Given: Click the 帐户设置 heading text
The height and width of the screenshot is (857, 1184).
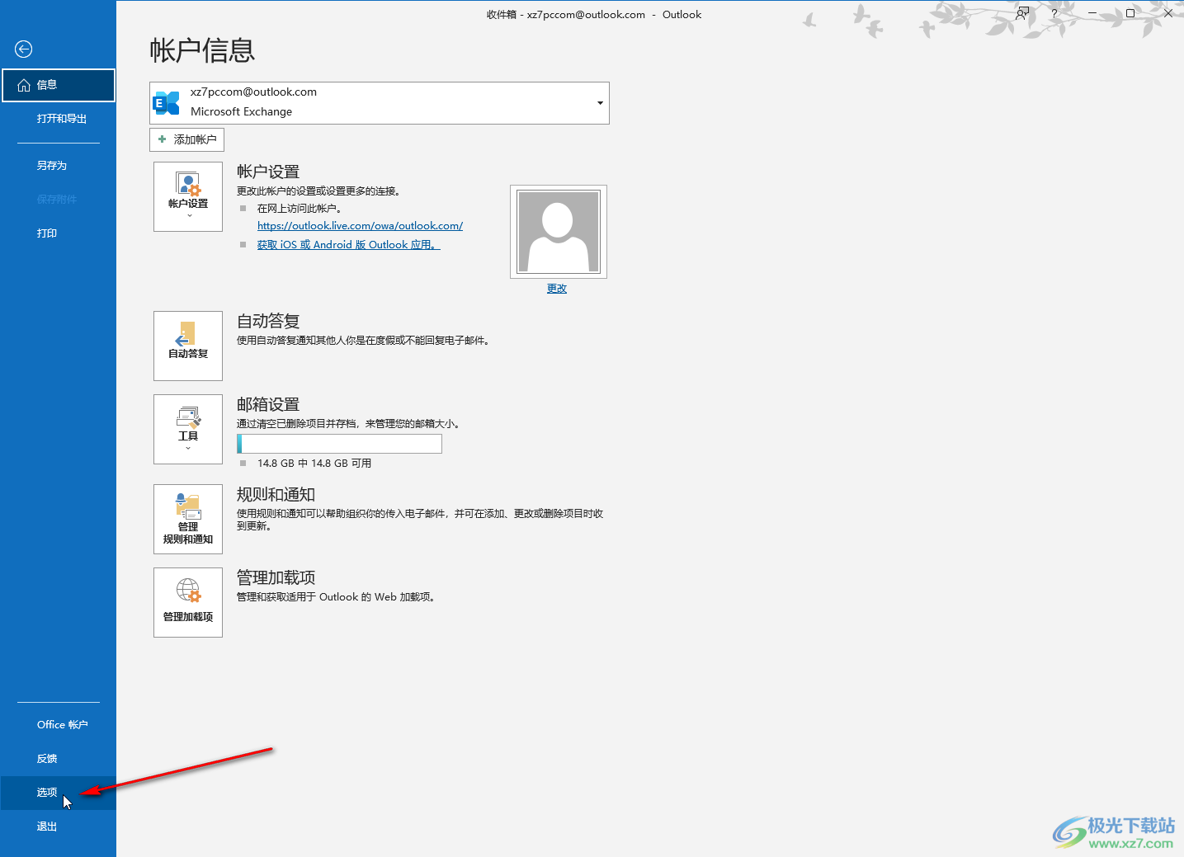Looking at the screenshot, I should (268, 172).
